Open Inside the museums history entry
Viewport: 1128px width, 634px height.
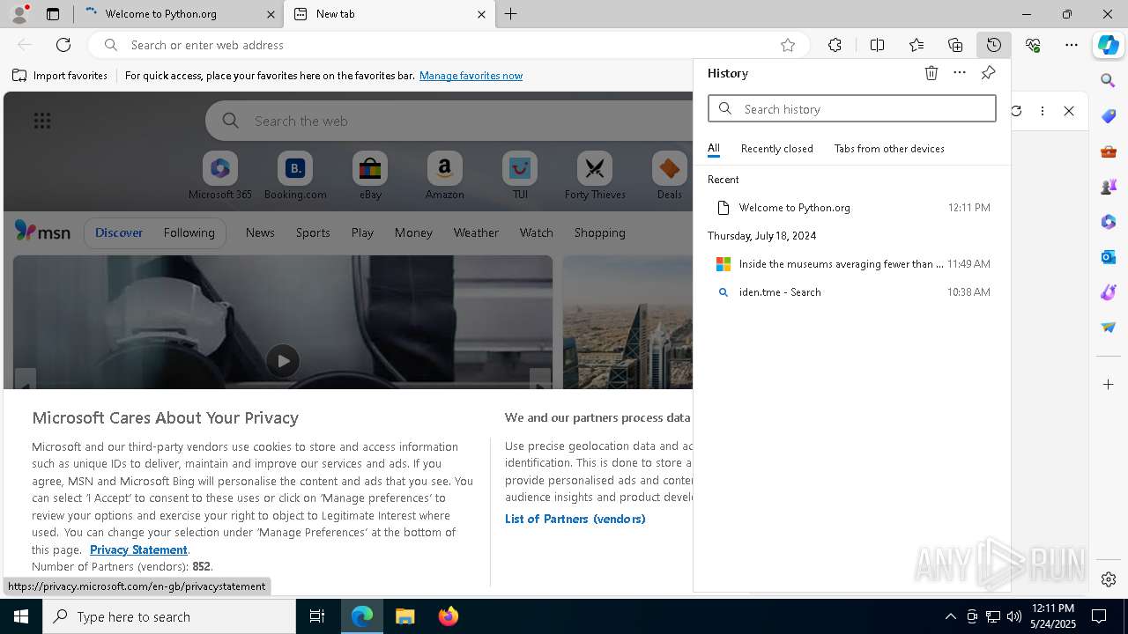click(x=851, y=264)
